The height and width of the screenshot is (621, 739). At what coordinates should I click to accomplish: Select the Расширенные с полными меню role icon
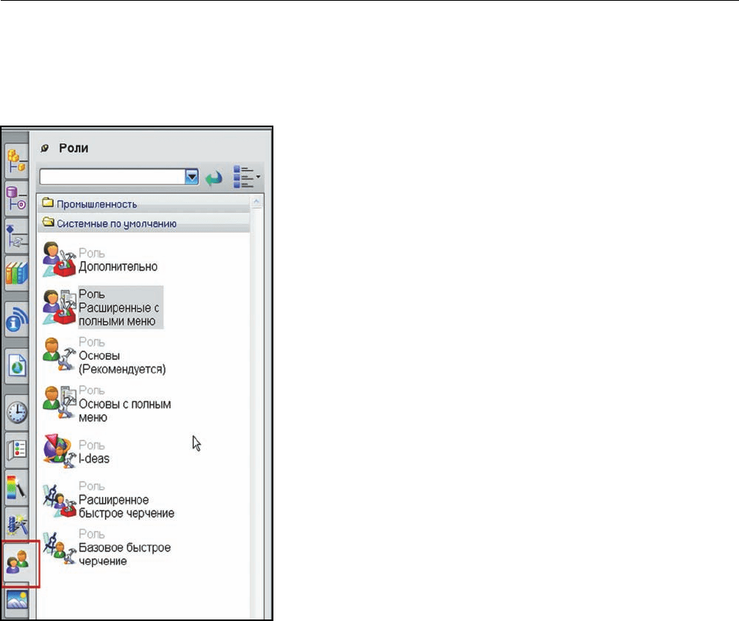point(59,307)
